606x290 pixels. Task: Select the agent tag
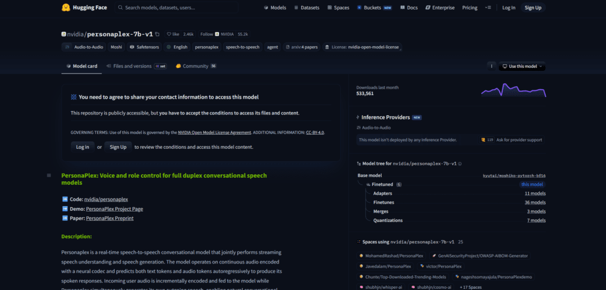click(272, 47)
